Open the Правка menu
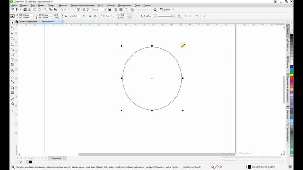The width and height of the screenshot is (303, 170). tap(24, 5)
